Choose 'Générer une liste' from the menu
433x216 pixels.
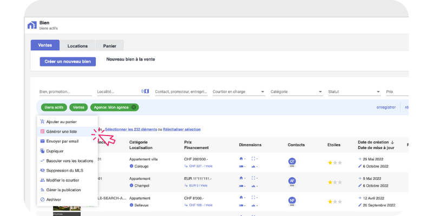(62, 131)
